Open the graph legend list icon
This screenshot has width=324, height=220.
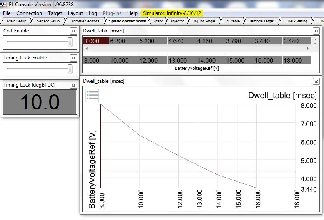pos(92,95)
